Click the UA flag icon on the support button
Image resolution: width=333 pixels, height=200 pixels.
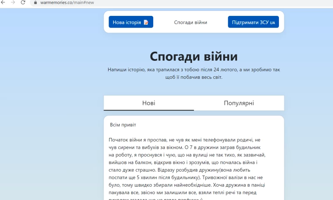(x=273, y=22)
